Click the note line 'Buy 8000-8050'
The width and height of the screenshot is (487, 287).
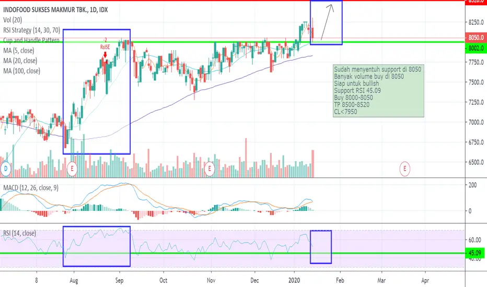[x=353, y=98]
